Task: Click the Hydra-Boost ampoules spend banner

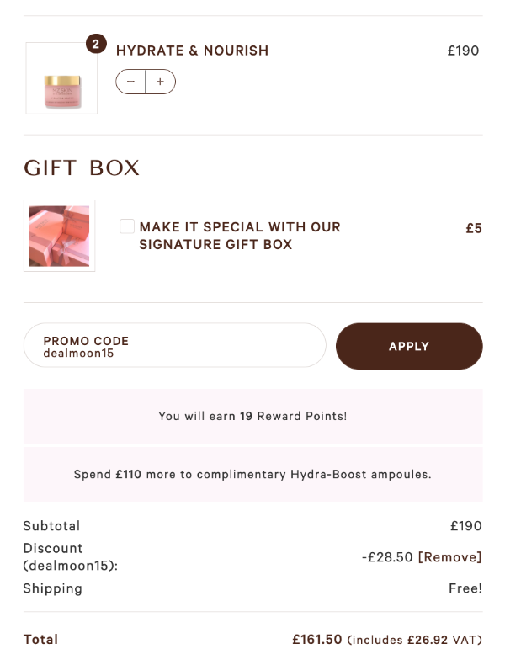Action: [252, 474]
